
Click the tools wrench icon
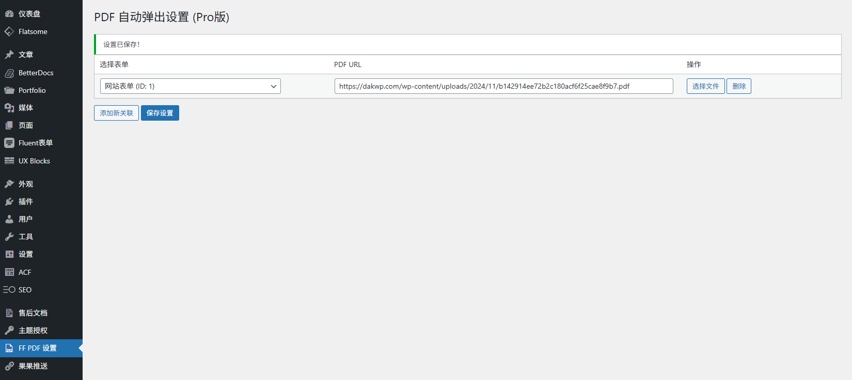coord(9,237)
